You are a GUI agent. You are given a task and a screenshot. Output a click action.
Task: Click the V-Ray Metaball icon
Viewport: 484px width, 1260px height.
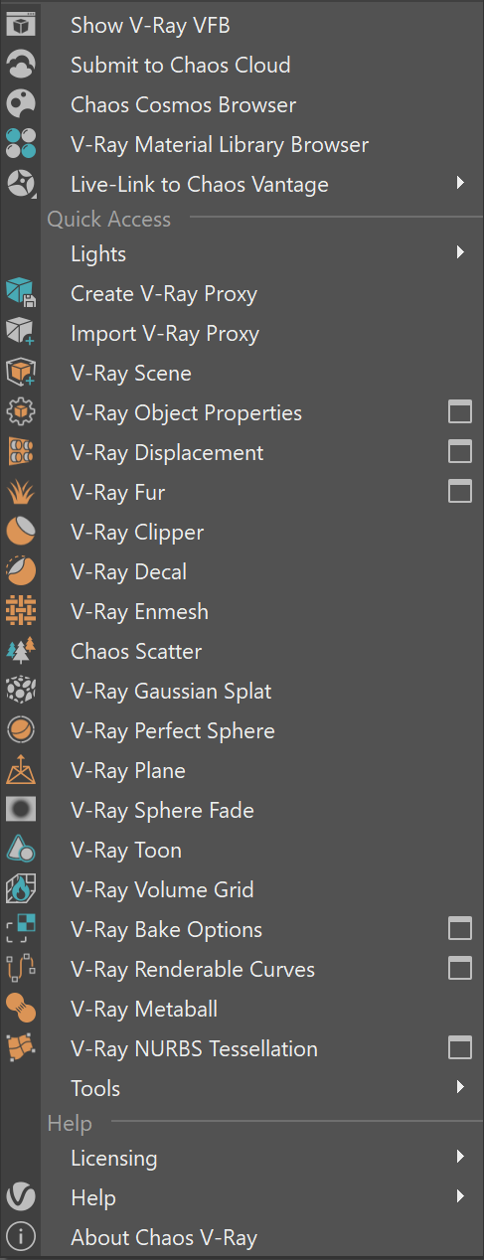pyautogui.click(x=21, y=1009)
